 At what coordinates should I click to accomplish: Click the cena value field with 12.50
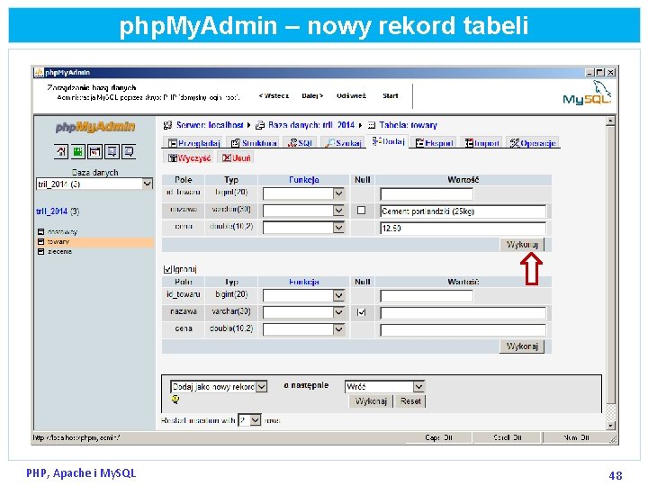point(463,228)
